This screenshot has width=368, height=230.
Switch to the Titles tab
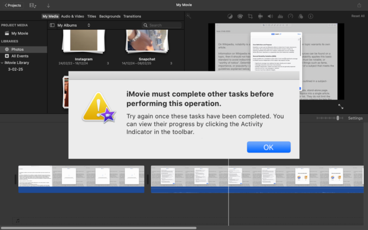pos(92,16)
